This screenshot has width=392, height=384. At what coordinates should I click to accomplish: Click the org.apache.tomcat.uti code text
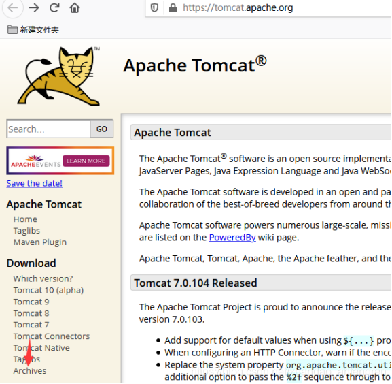tap(338, 365)
